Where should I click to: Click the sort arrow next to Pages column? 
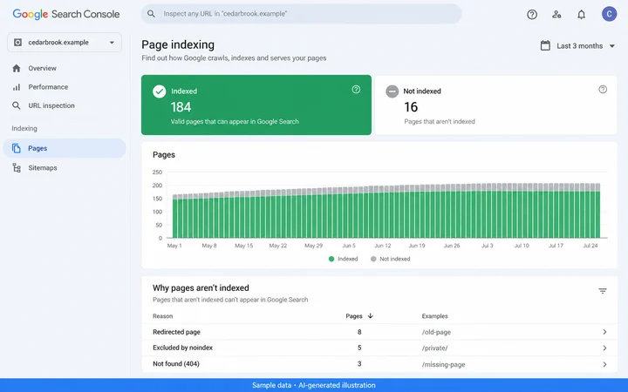click(370, 315)
